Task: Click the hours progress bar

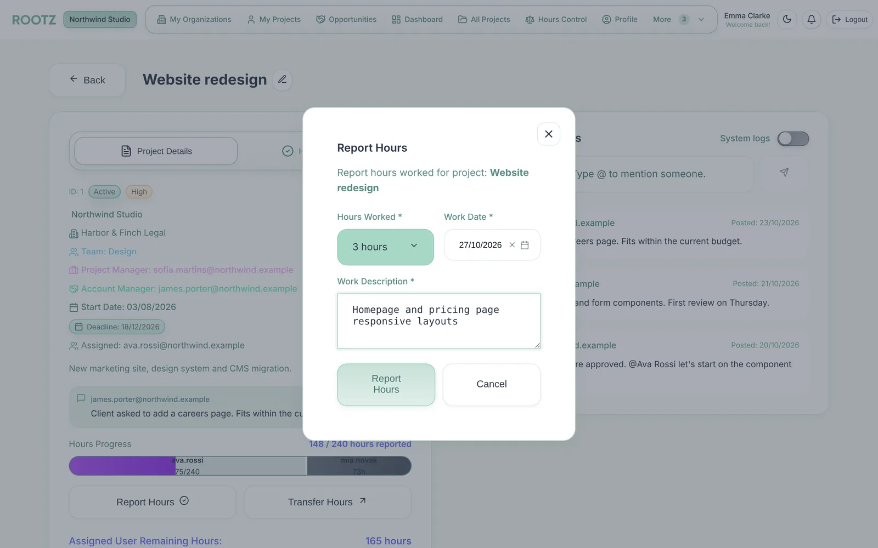Action: (240, 466)
